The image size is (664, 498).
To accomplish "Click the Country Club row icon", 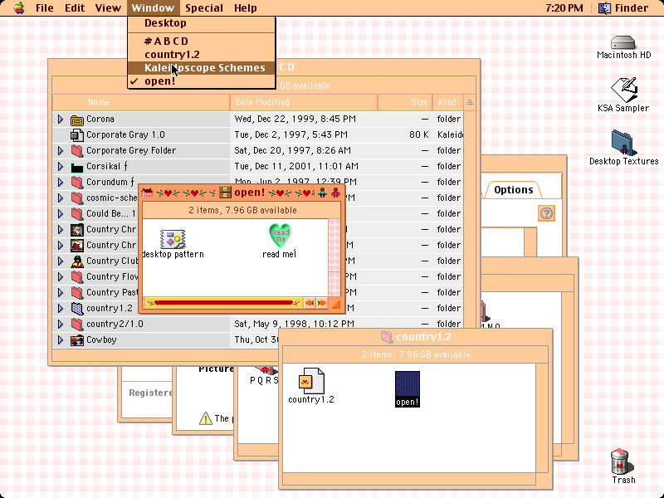I will click(x=77, y=261).
